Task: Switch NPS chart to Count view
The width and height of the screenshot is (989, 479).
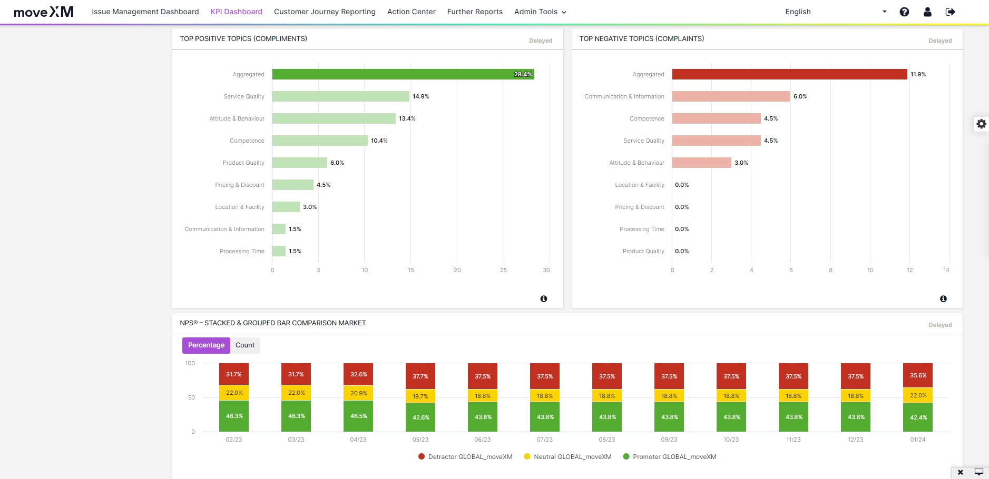Action: click(245, 345)
